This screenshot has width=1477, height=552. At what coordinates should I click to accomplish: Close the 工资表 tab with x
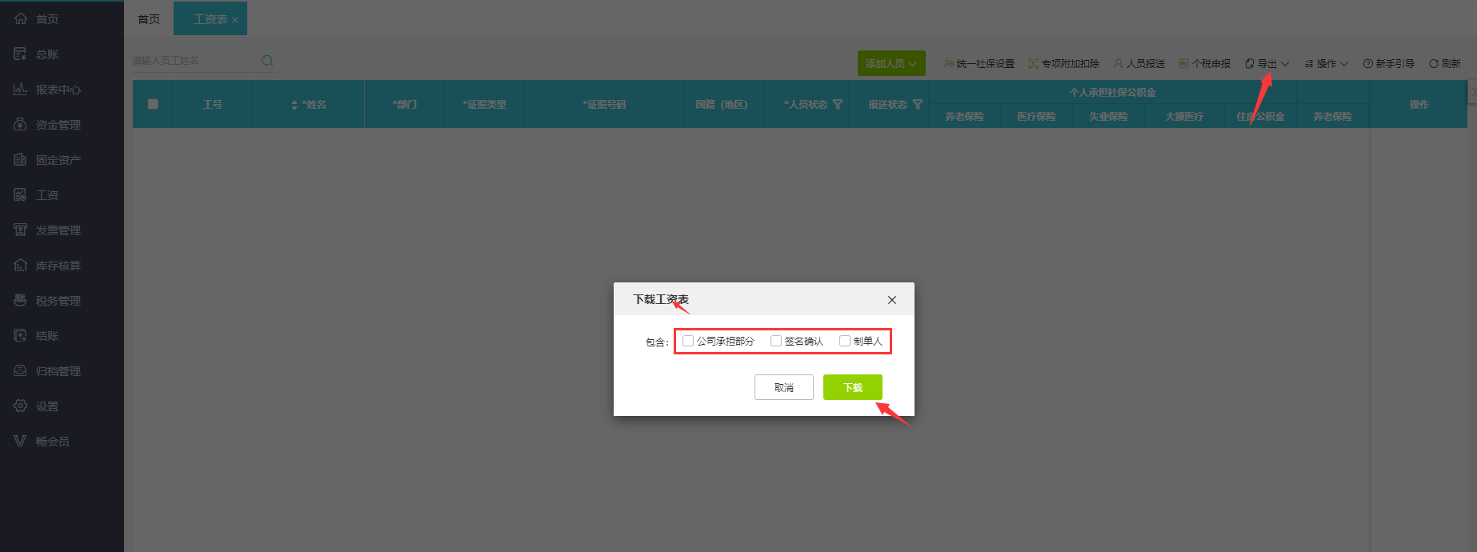point(235,20)
